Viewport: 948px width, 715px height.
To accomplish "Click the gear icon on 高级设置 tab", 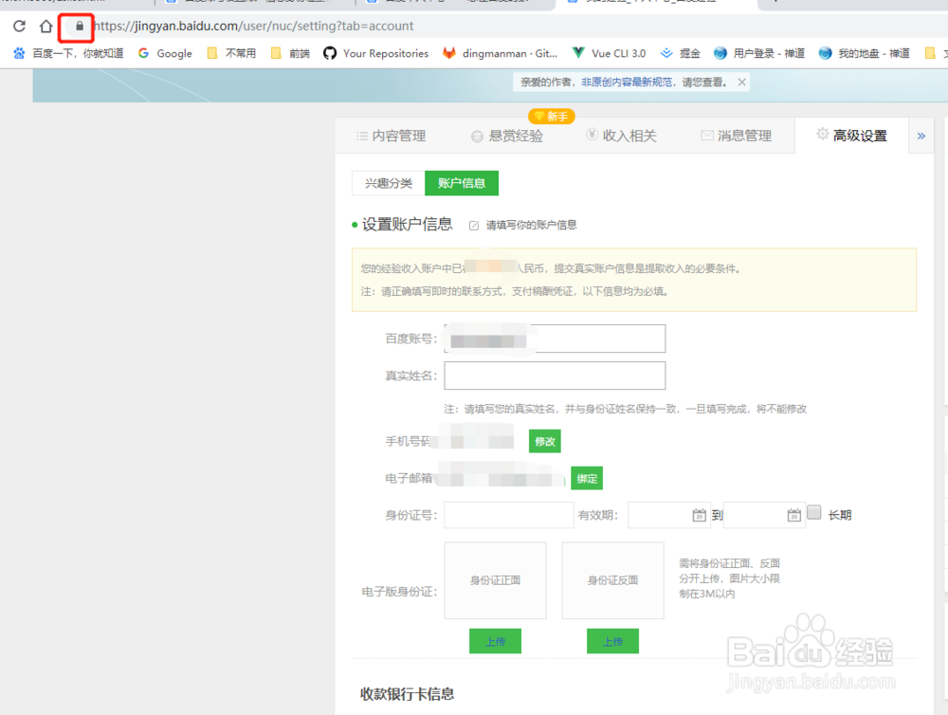I will [x=822, y=135].
